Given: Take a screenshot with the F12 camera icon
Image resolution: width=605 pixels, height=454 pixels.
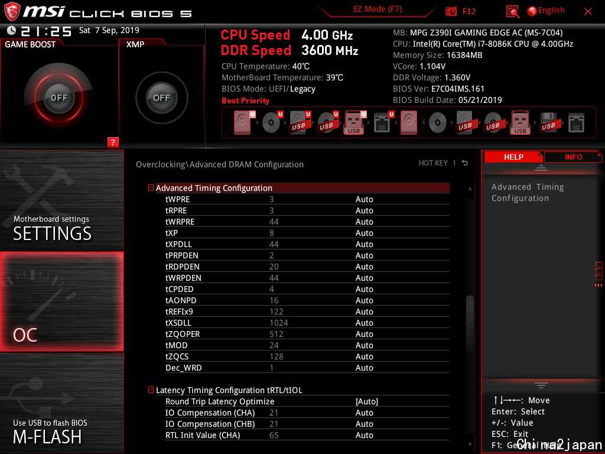Looking at the screenshot, I should coord(451,12).
